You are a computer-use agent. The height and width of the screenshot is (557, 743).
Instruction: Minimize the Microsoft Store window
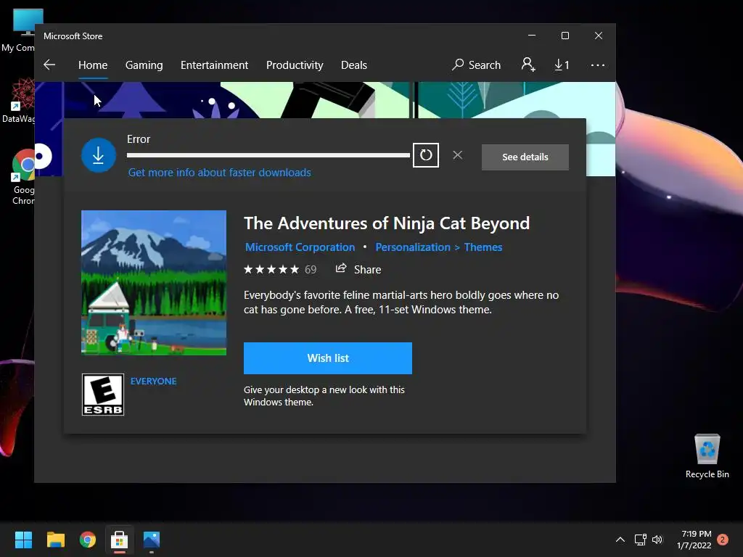point(532,36)
